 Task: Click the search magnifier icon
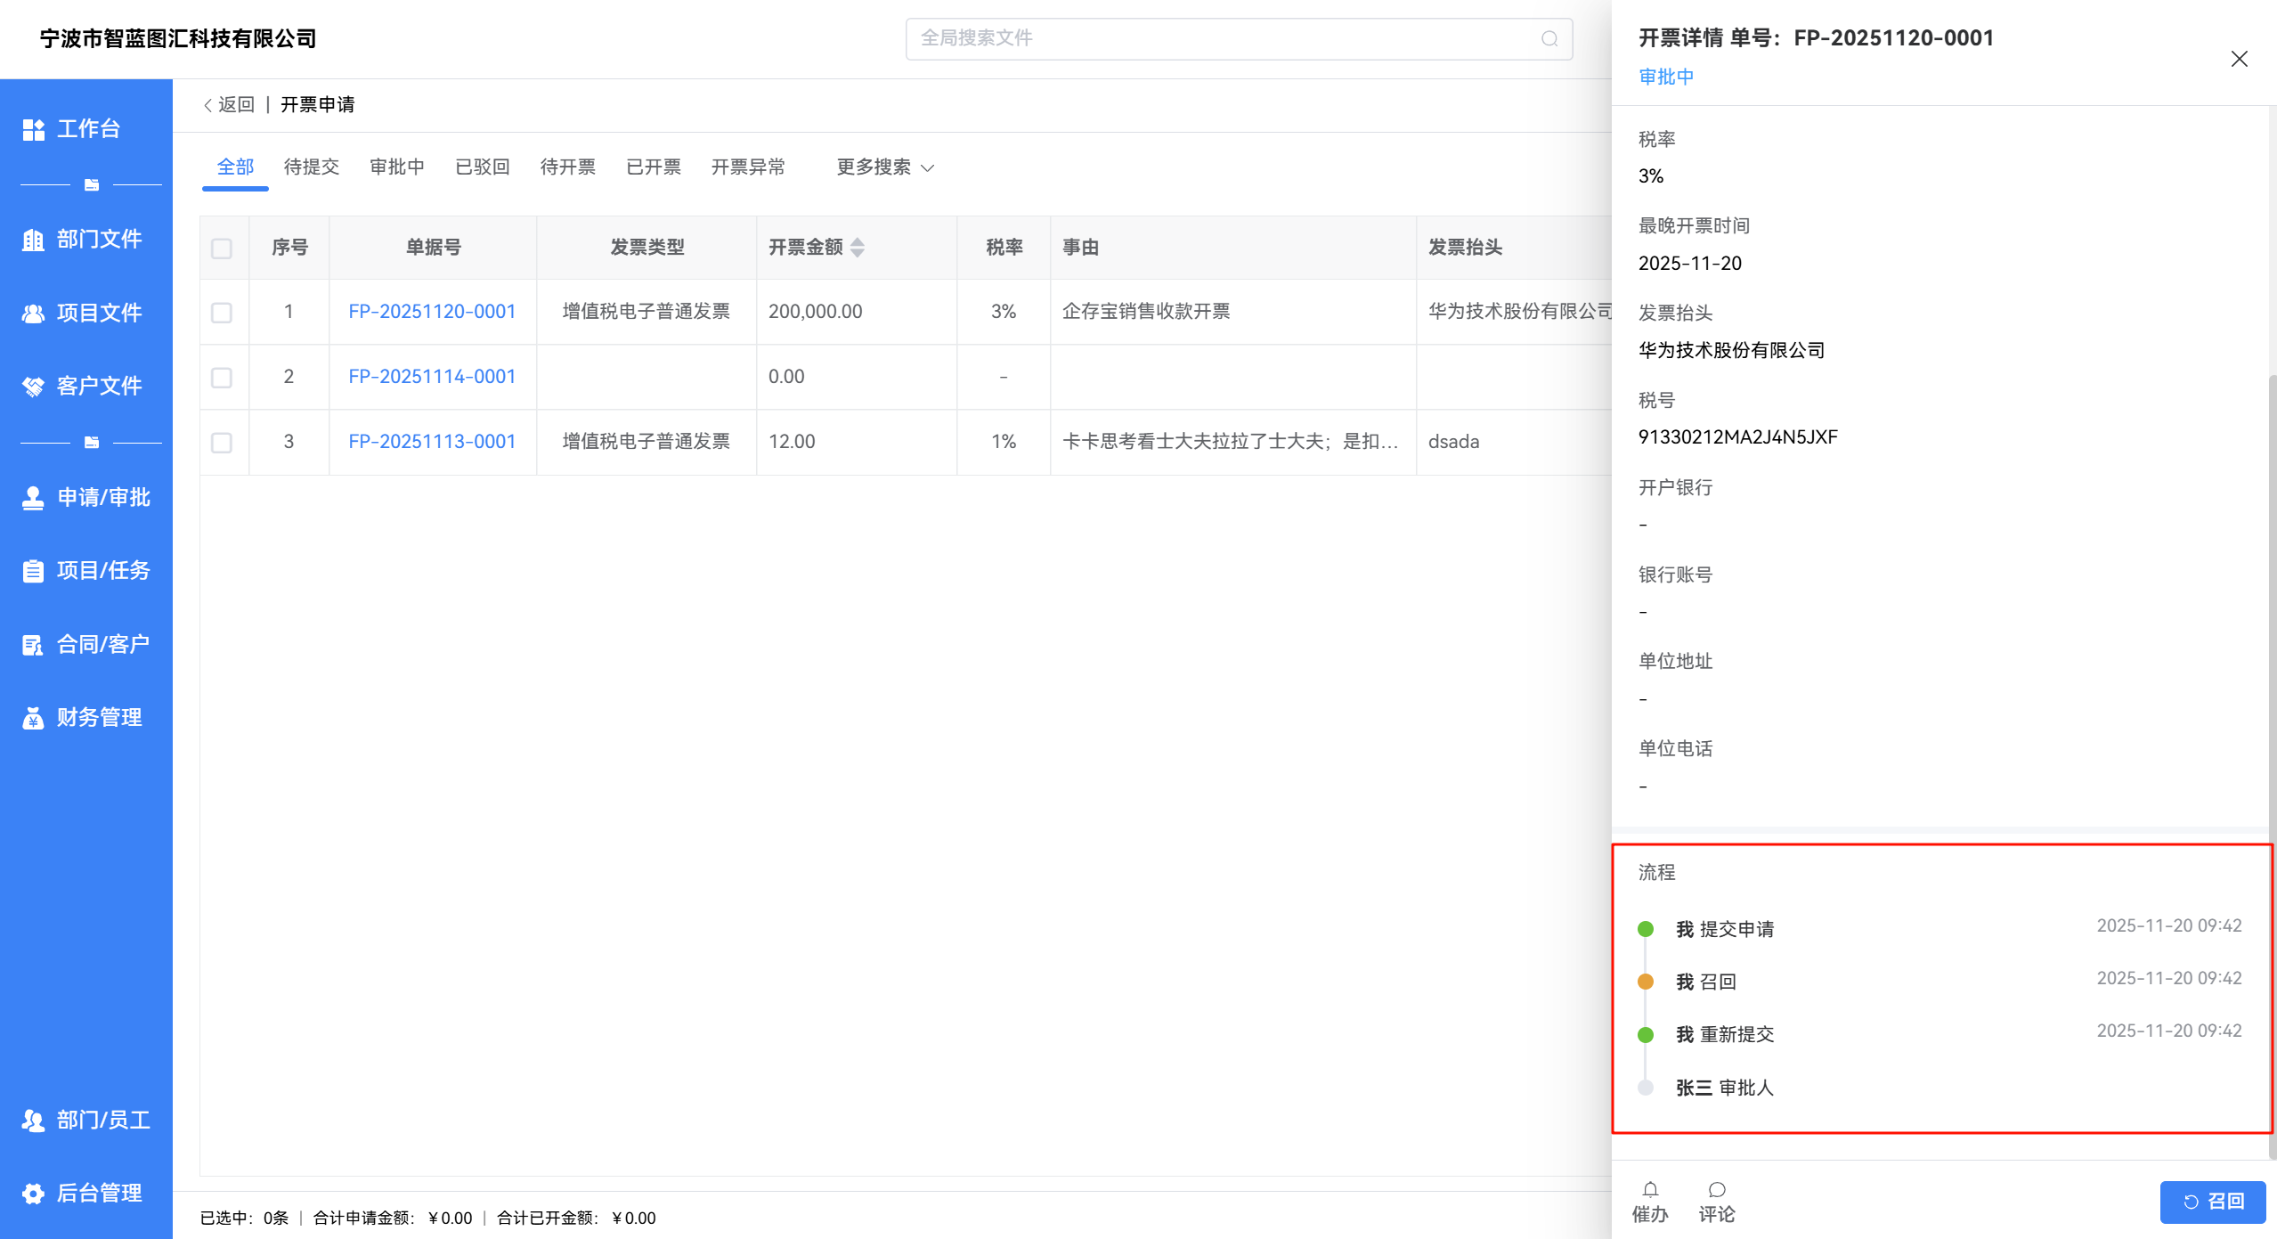(x=1549, y=38)
